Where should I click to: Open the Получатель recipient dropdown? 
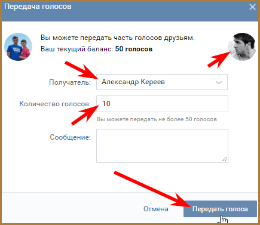pyautogui.click(x=162, y=82)
